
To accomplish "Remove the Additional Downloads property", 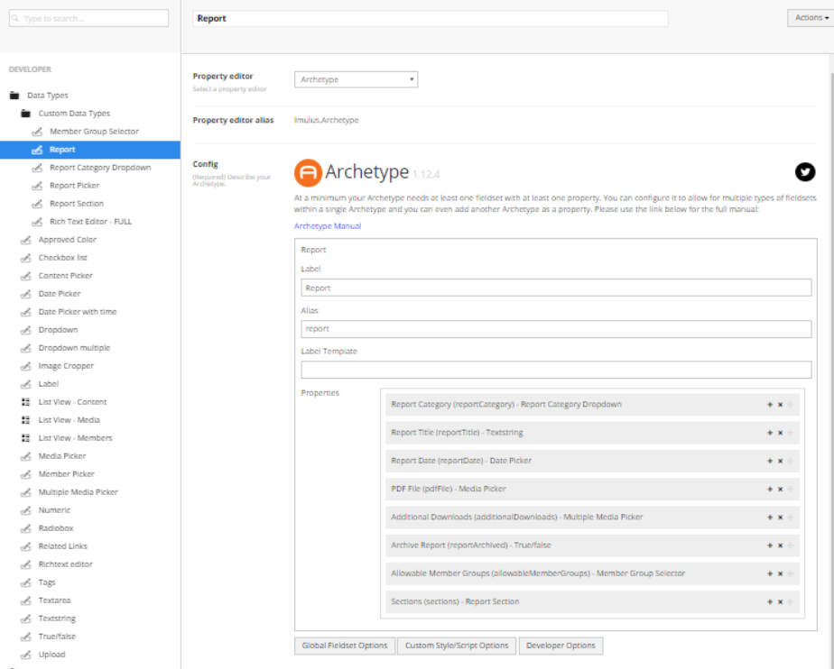I will 780,518.
